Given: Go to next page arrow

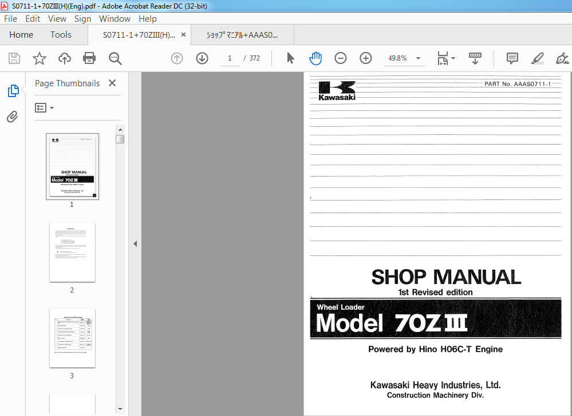Looking at the screenshot, I should point(202,58).
